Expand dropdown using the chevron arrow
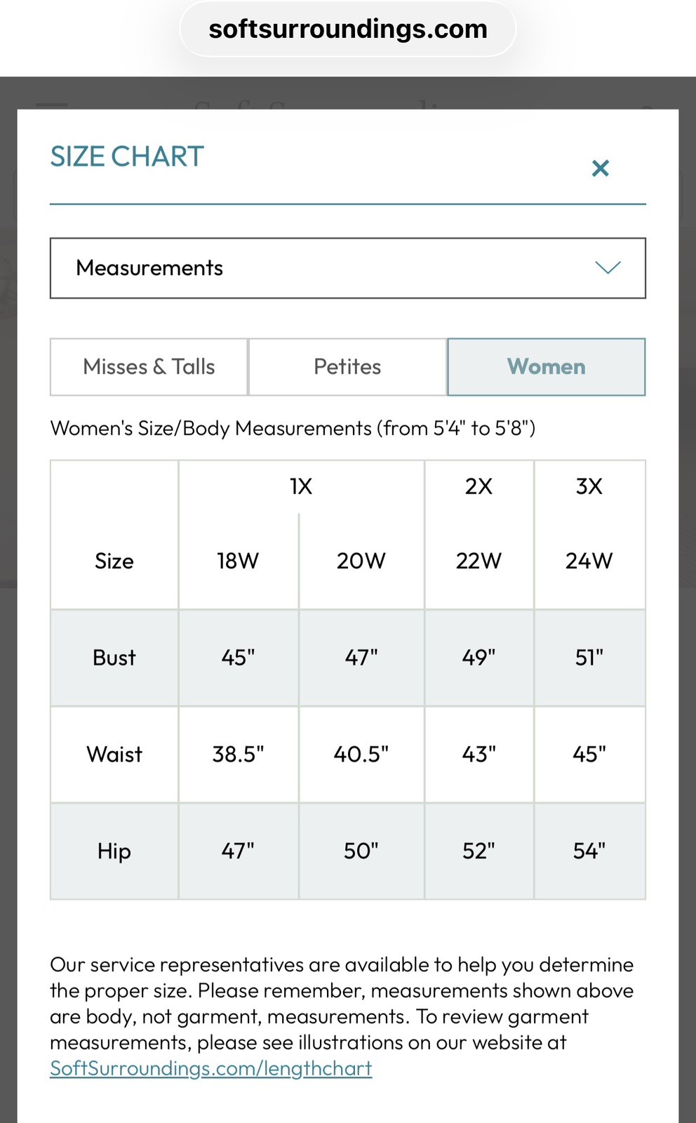 point(608,267)
